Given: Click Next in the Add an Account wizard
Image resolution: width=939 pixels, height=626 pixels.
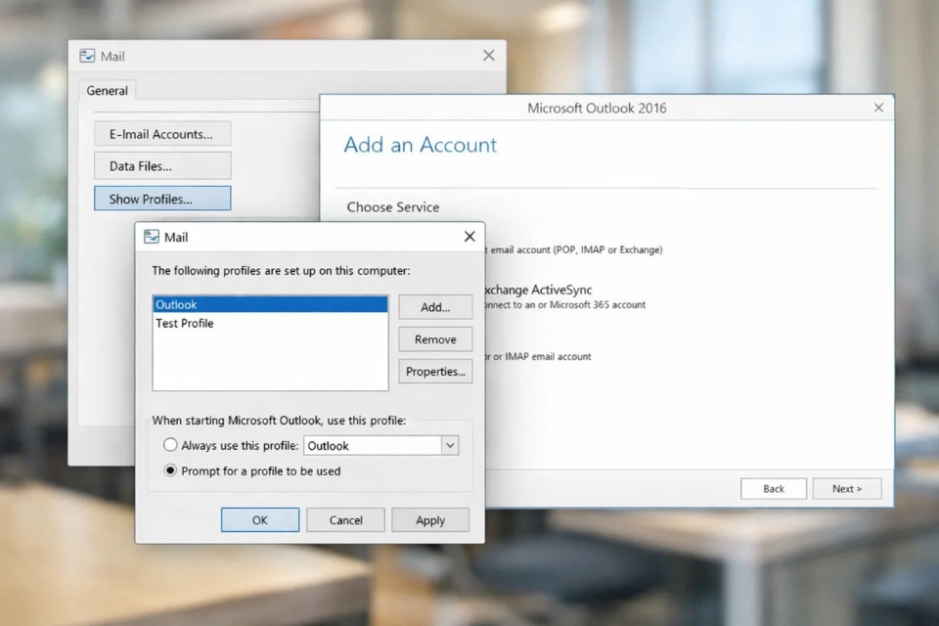Looking at the screenshot, I should (846, 488).
